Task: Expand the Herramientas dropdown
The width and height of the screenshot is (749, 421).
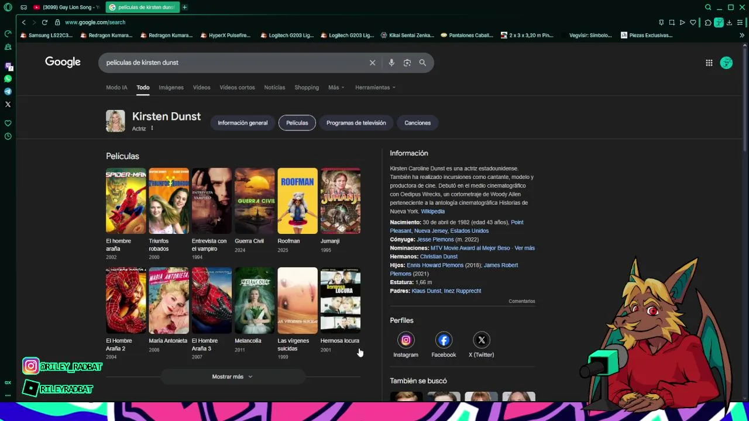Action: pos(375,88)
